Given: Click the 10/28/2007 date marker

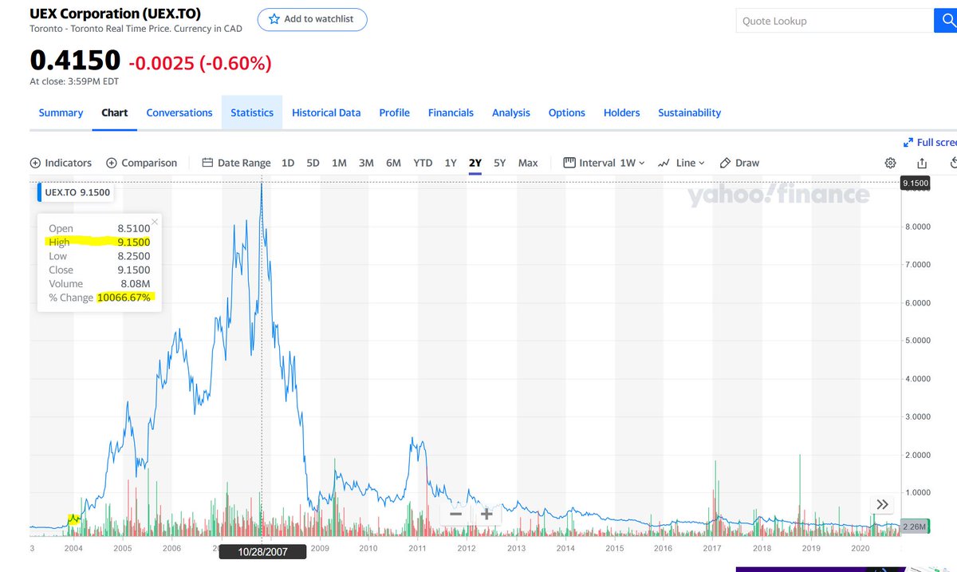Looking at the screenshot, I should [262, 551].
